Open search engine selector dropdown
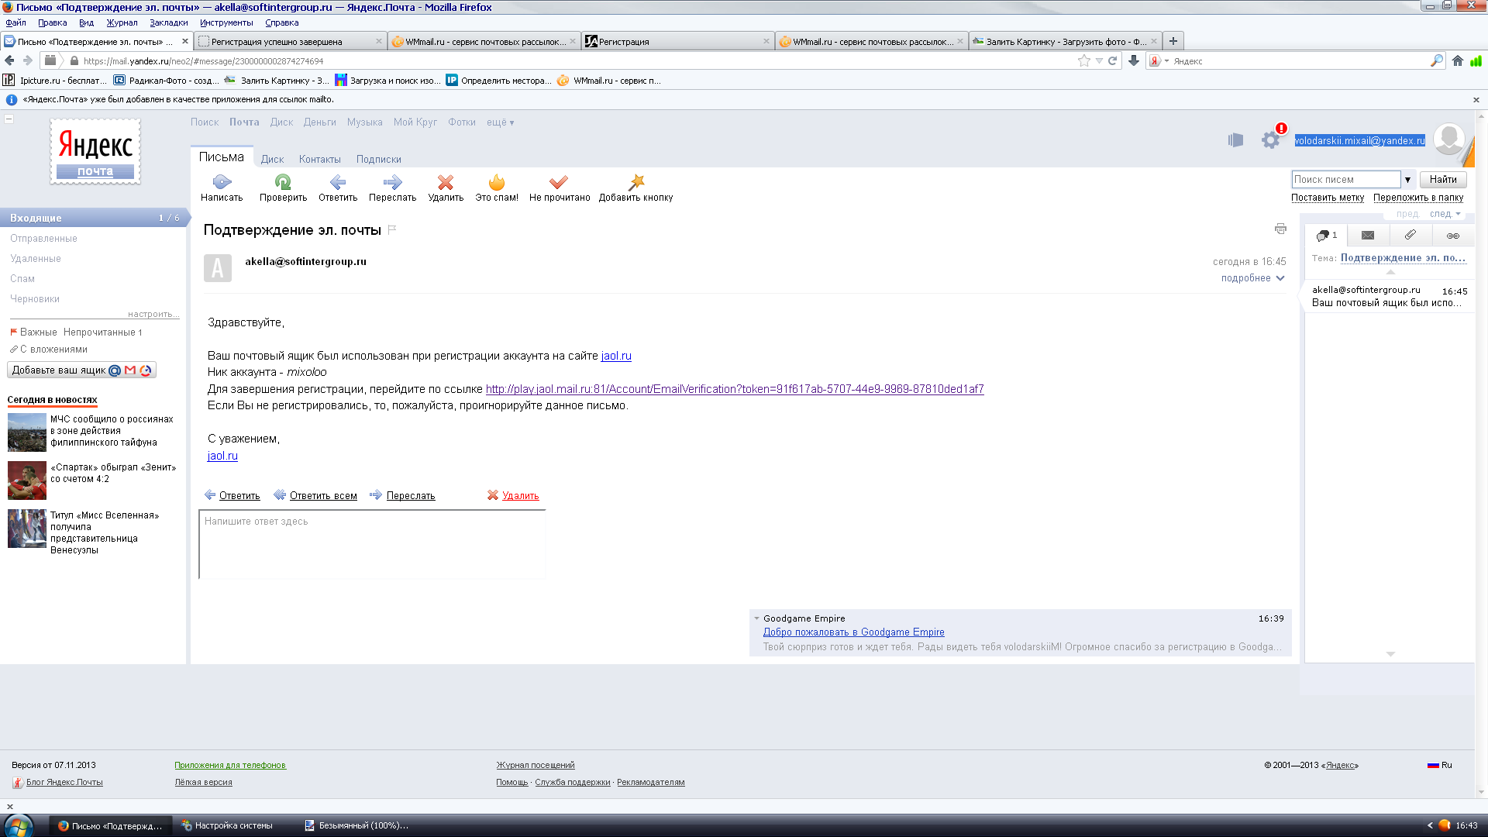The width and height of the screenshot is (1488, 837). point(1159,60)
